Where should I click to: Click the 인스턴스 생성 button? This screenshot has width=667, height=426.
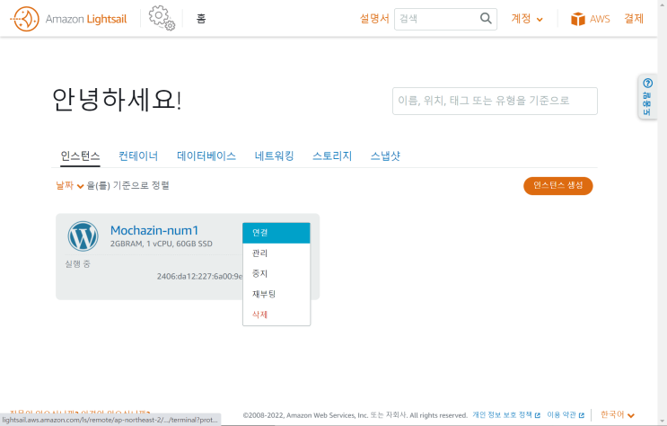pos(557,186)
